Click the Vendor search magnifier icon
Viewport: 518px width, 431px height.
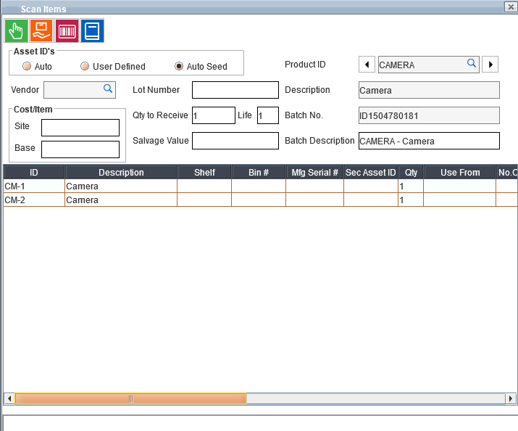(108, 89)
